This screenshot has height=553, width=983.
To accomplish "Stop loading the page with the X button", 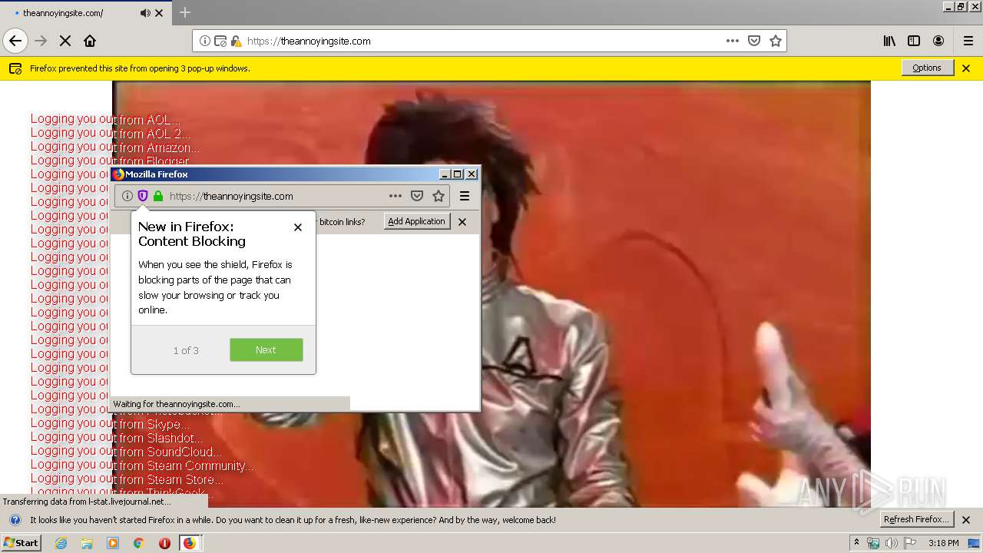I will (65, 41).
